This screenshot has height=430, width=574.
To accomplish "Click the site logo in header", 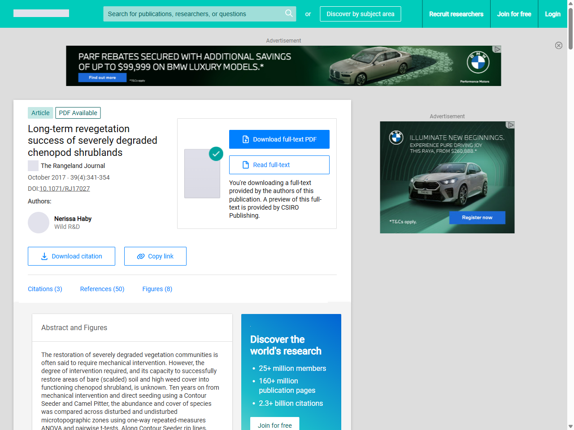I will (41, 13).
